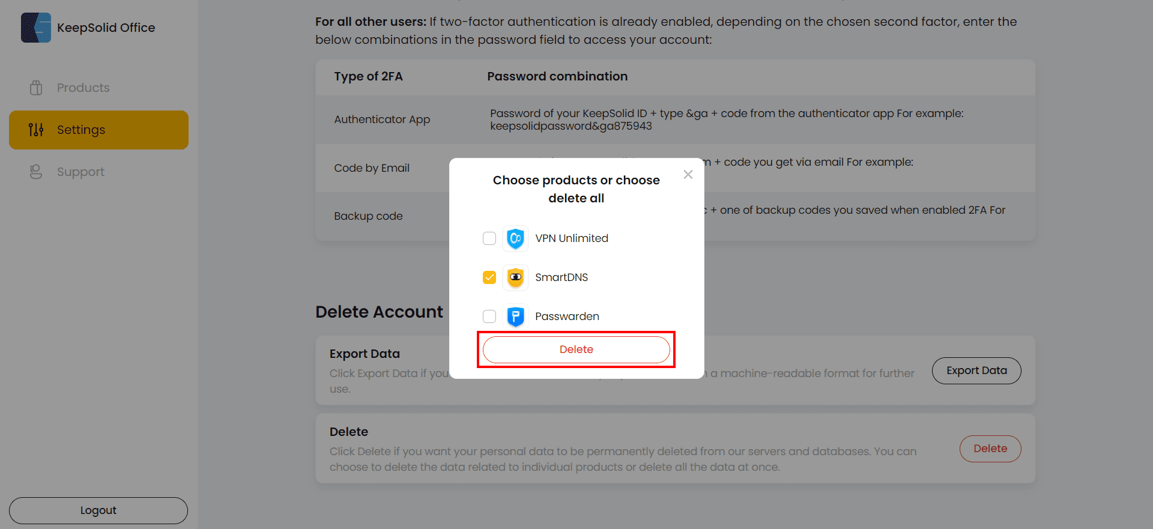Click Delete in the products dialog
The width and height of the screenshot is (1153, 529).
pos(576,349)
